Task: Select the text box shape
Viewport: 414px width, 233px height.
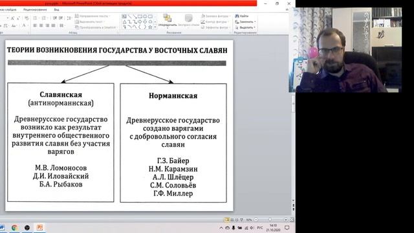Action: tap(124, 16)
